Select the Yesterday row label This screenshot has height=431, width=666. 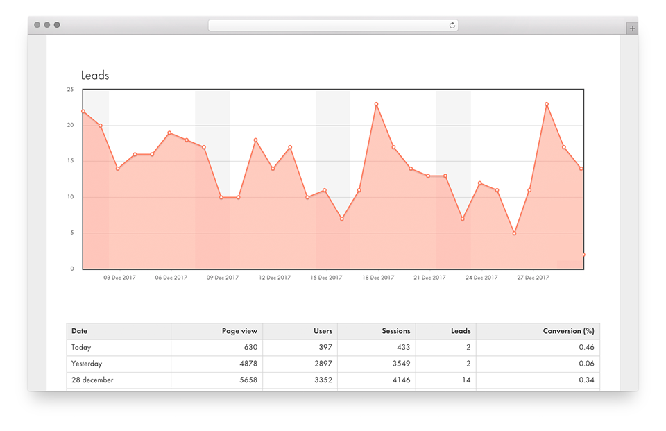[x=87, y=364]
